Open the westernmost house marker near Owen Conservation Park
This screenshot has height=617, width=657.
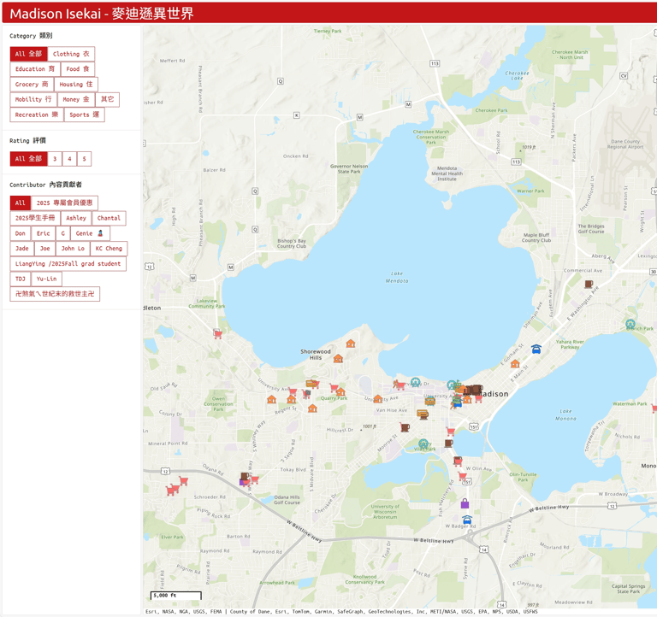click(x=271, y=399)
